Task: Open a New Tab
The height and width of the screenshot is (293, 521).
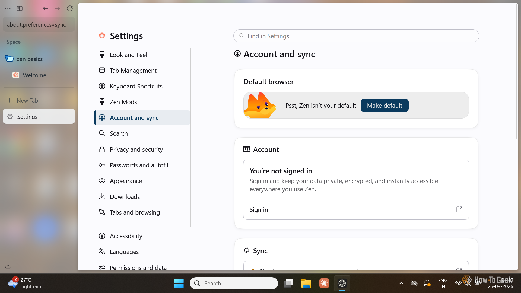Action: point(39,100)
